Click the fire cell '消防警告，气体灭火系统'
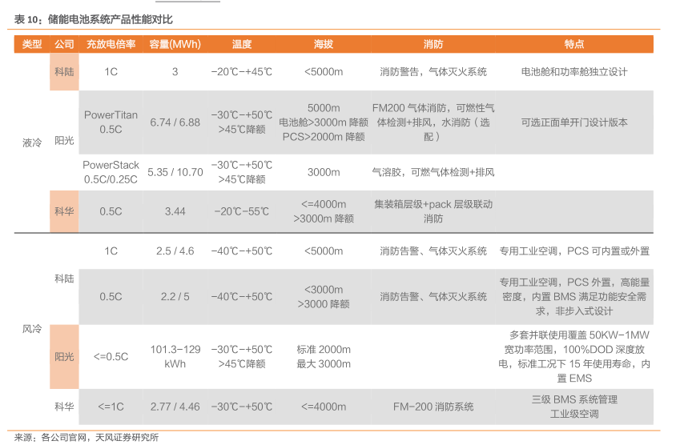 tap(433, 71)
